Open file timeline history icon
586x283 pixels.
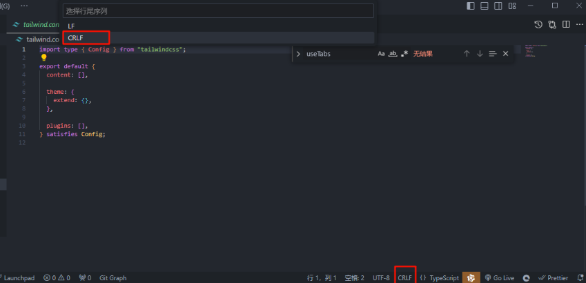[538, 25]
